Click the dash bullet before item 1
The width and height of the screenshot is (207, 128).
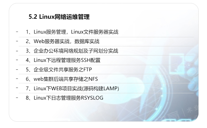pyautogui.click(x=17, y=32)
